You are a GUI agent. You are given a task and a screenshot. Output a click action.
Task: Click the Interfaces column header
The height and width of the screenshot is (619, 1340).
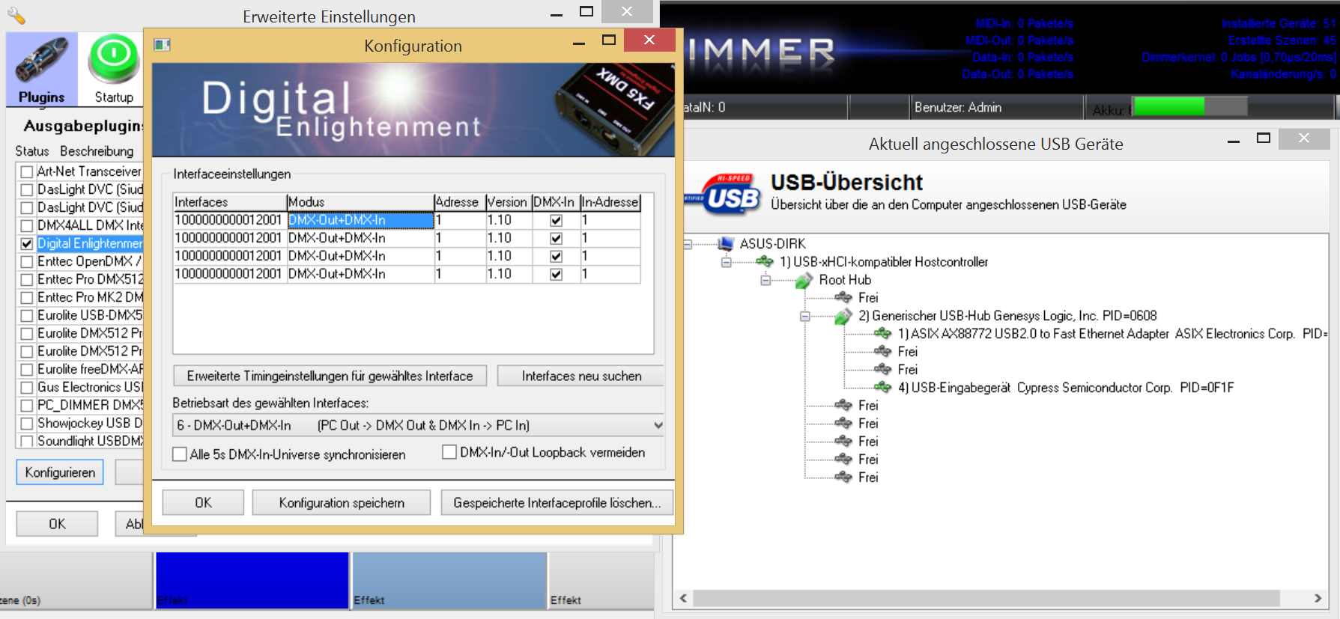230,202
